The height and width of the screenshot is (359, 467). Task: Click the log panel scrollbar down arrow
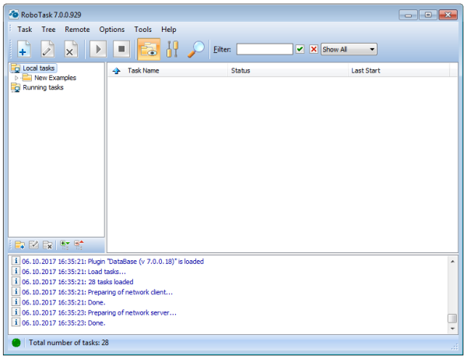click(x=452, y=328)
